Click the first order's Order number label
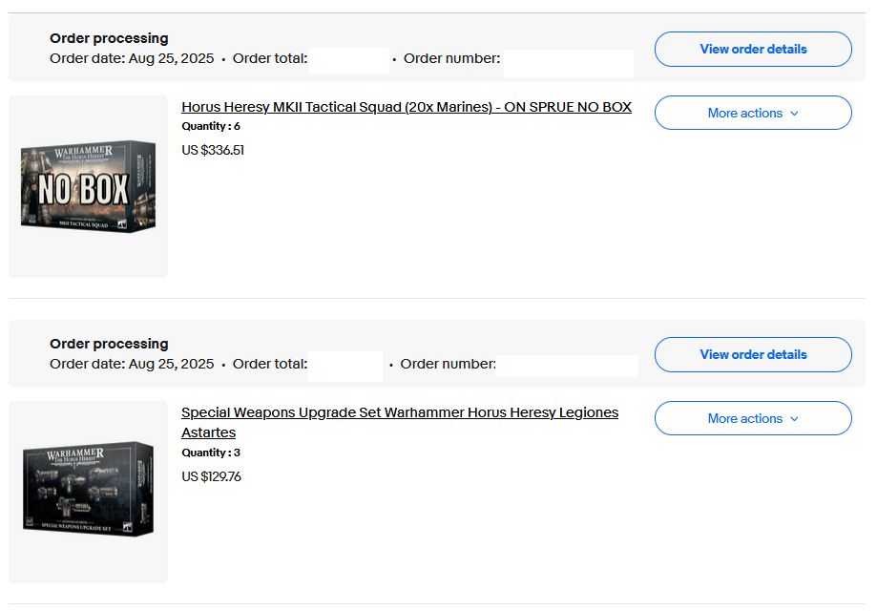This screenshot has width=877, height=611. (x=451, y=58)
